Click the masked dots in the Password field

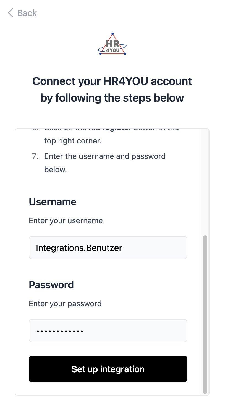(x=60, y=331)
